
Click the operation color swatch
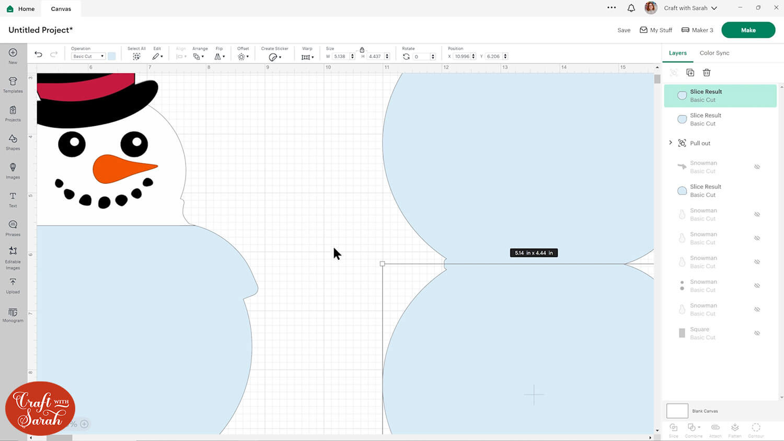pyautogui.click(x=112, y=56)
